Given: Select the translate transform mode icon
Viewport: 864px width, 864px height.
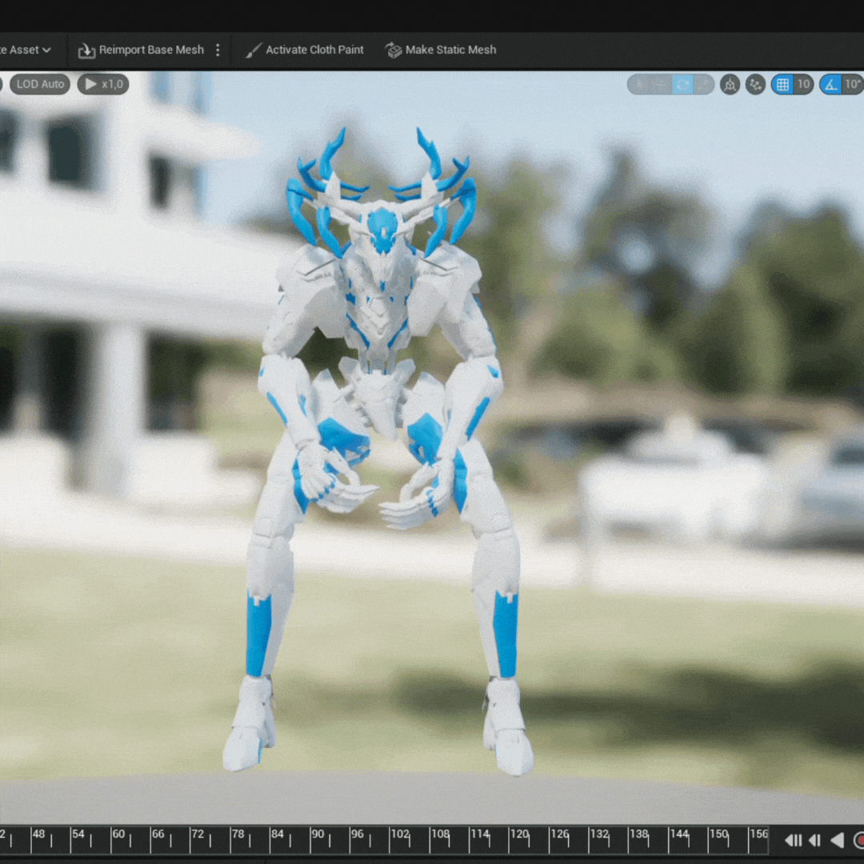Looking at the screenshot, I should click(x=660, y=84).
